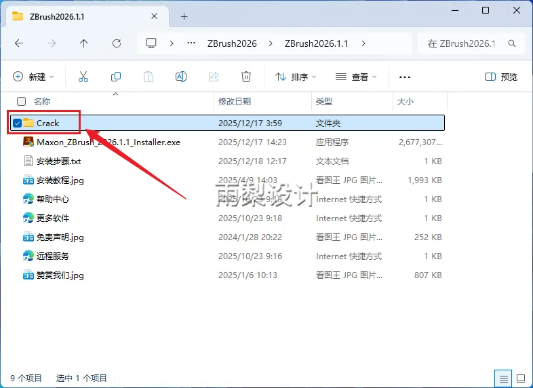Click the Copy icon in toolbar

pos(116,77)
